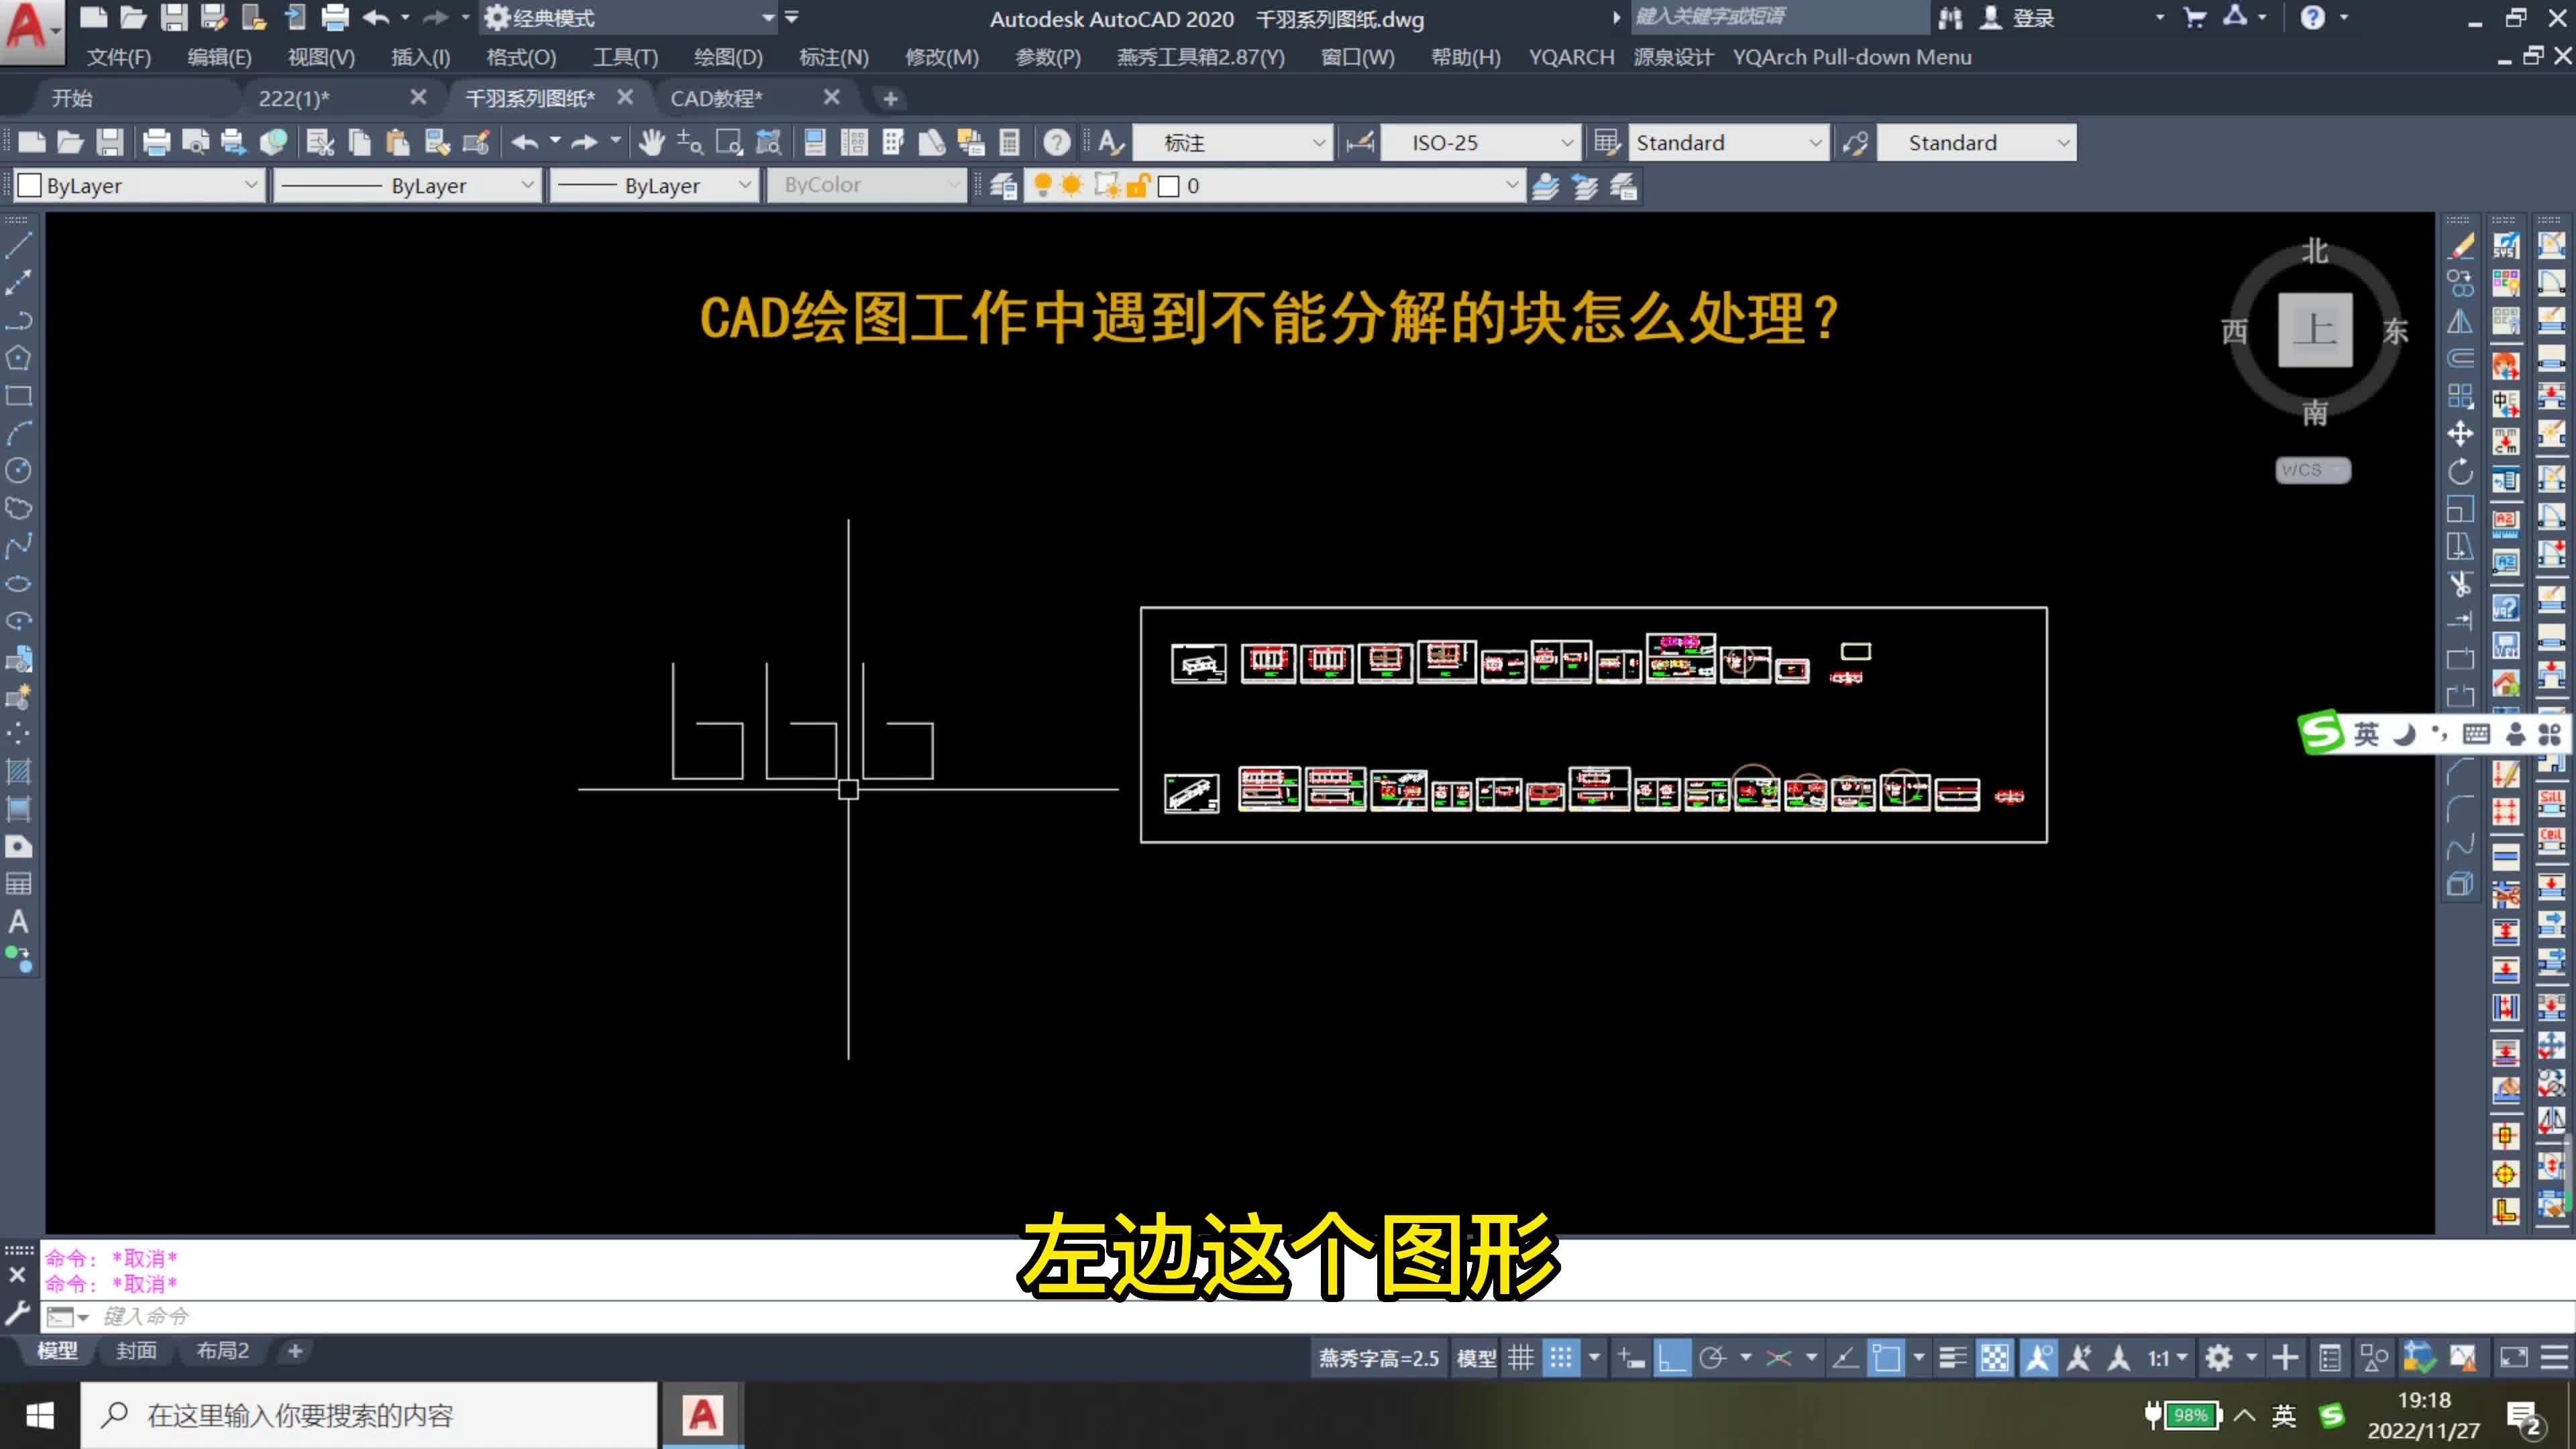2576x1449 pixels.
Task: Open the 燕秀工具箱2.87(Y) menu
Action: pos(1200,57)
